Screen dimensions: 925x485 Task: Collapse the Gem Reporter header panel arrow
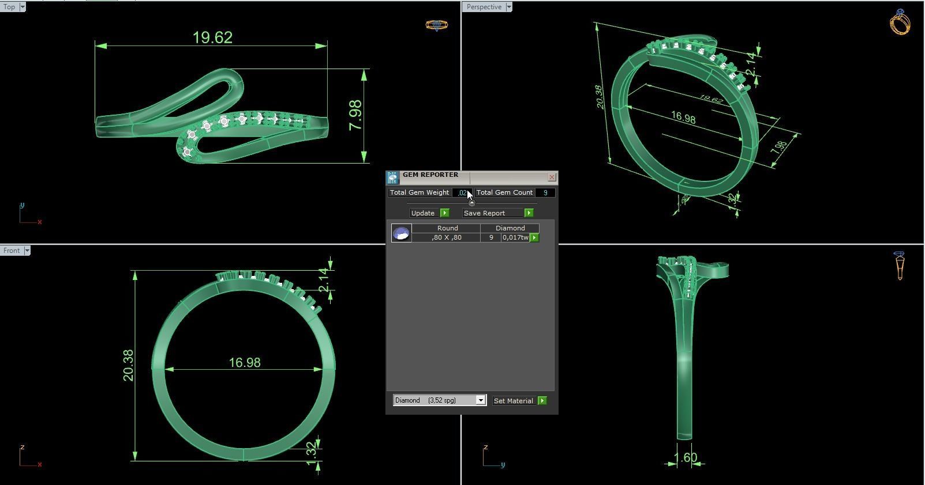point(471,203)
